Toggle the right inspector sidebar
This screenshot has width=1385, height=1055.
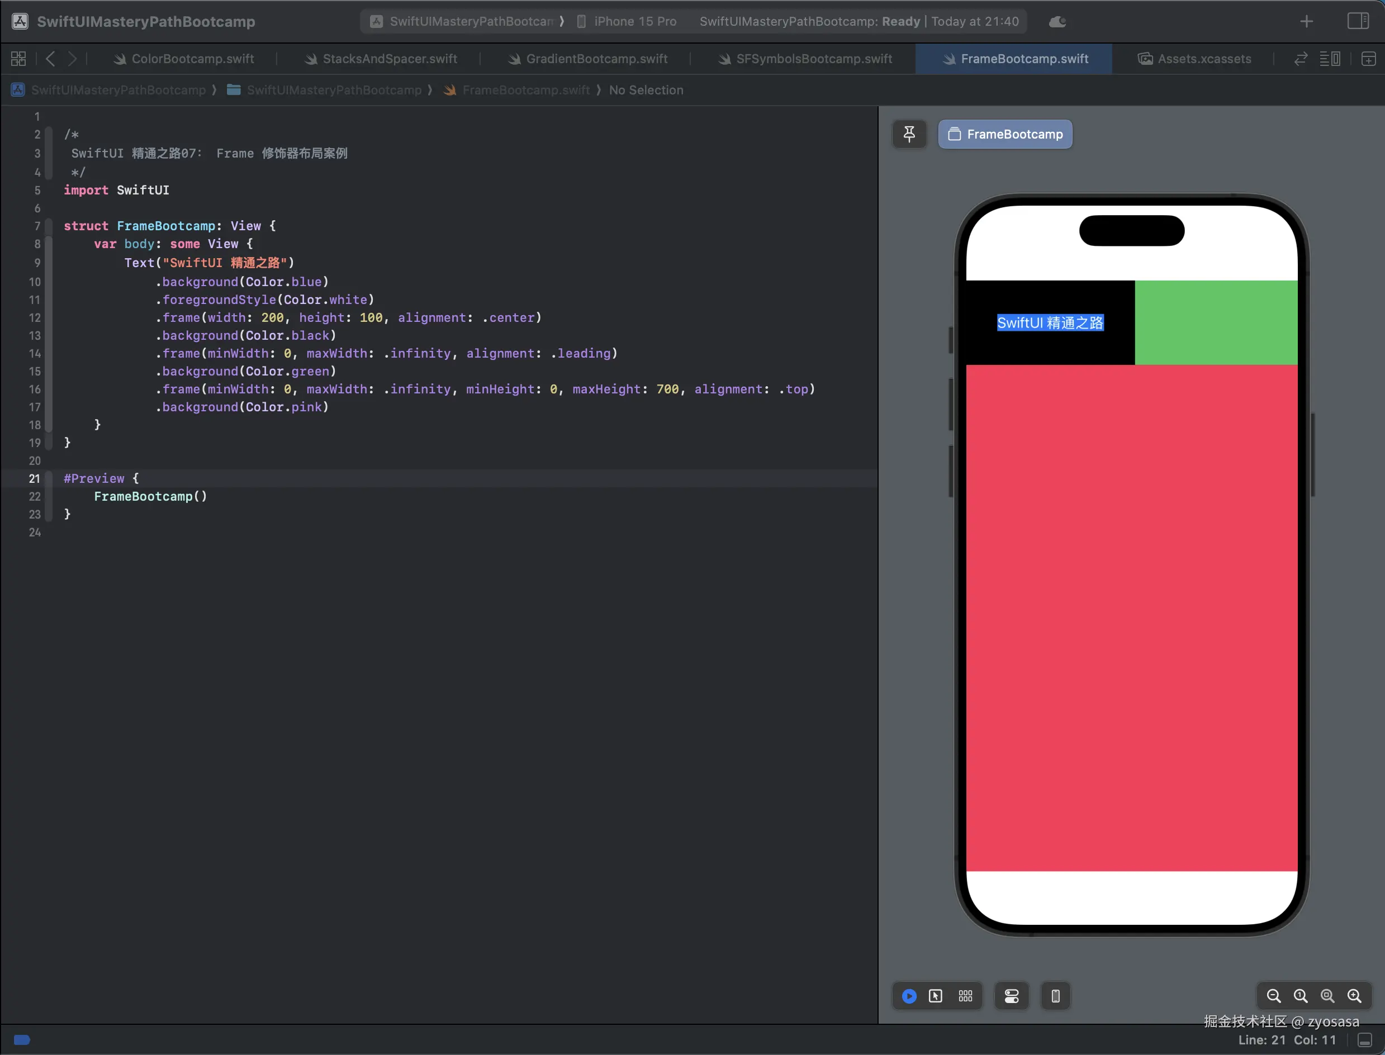pyautogui.click(x=1358, y=21)
